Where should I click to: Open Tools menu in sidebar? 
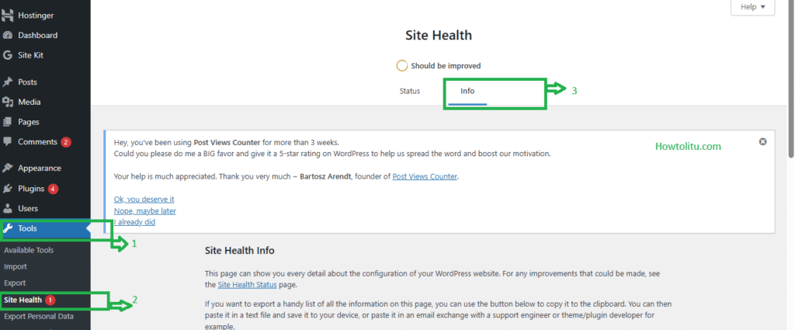[x=28, y=228]
